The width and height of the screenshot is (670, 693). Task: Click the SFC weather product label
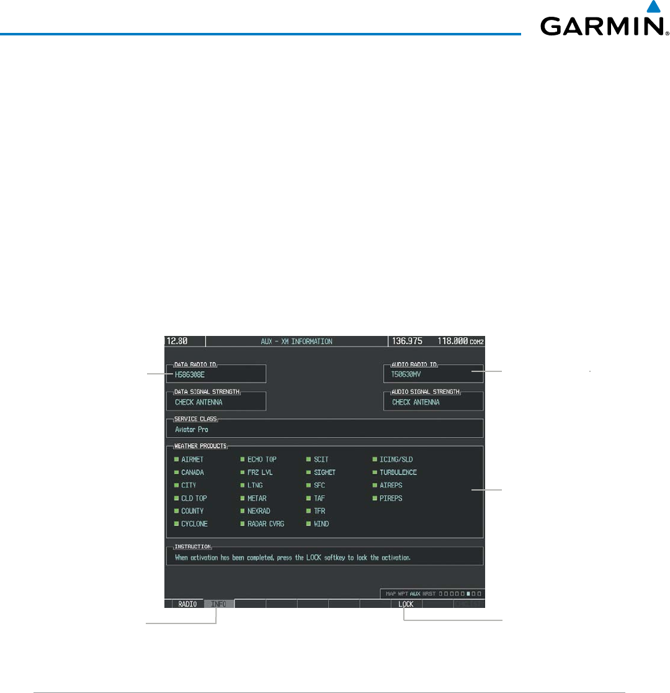coord(319,485)
